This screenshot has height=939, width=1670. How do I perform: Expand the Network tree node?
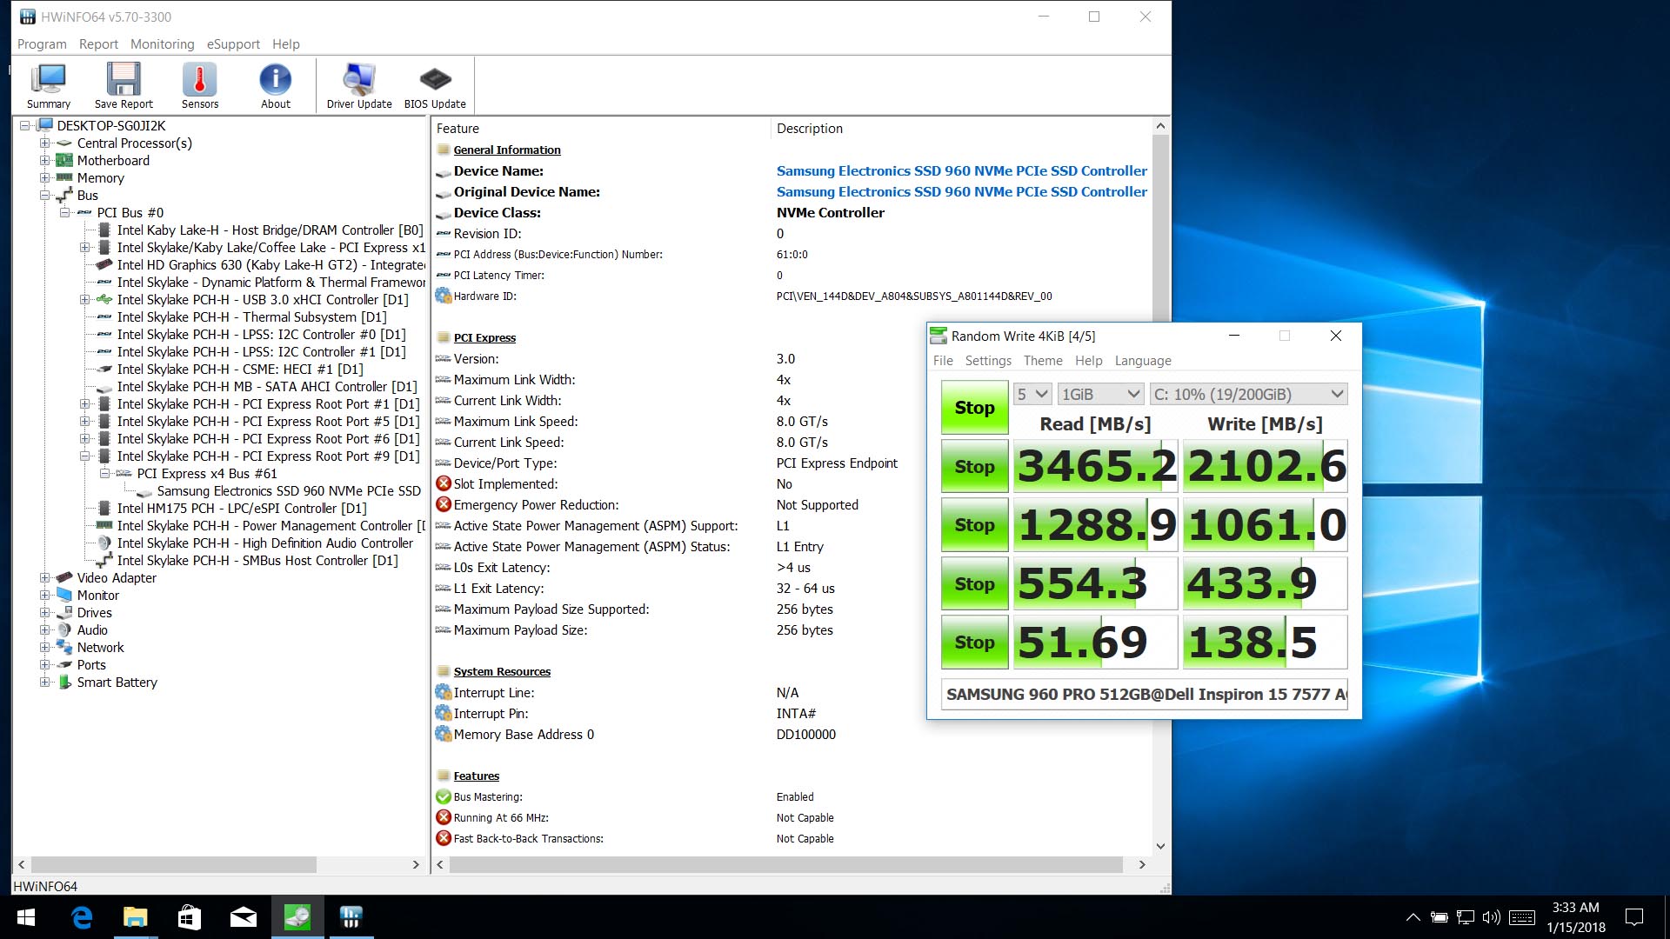click(x=44, y=648)
